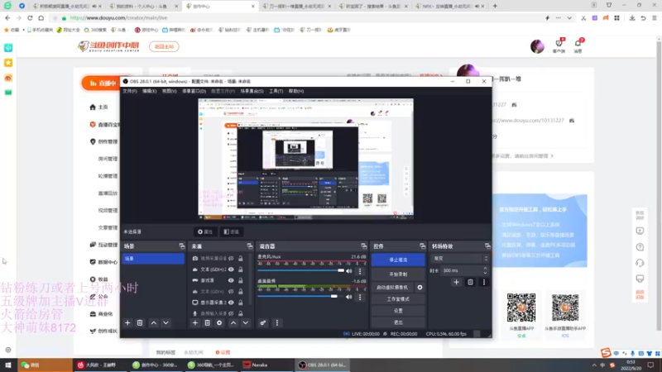Screen dimensions: 662x372
Task: Click the 停止推流 button in OBS controls
Action: (x=398, y=260)
